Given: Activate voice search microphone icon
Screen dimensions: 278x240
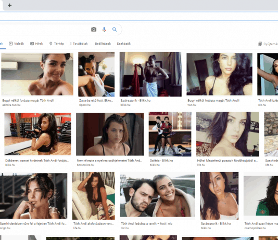Looking at the screenshot, I should 104,30.
